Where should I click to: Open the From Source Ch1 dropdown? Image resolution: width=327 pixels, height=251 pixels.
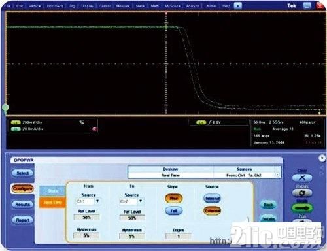point(97,201)
